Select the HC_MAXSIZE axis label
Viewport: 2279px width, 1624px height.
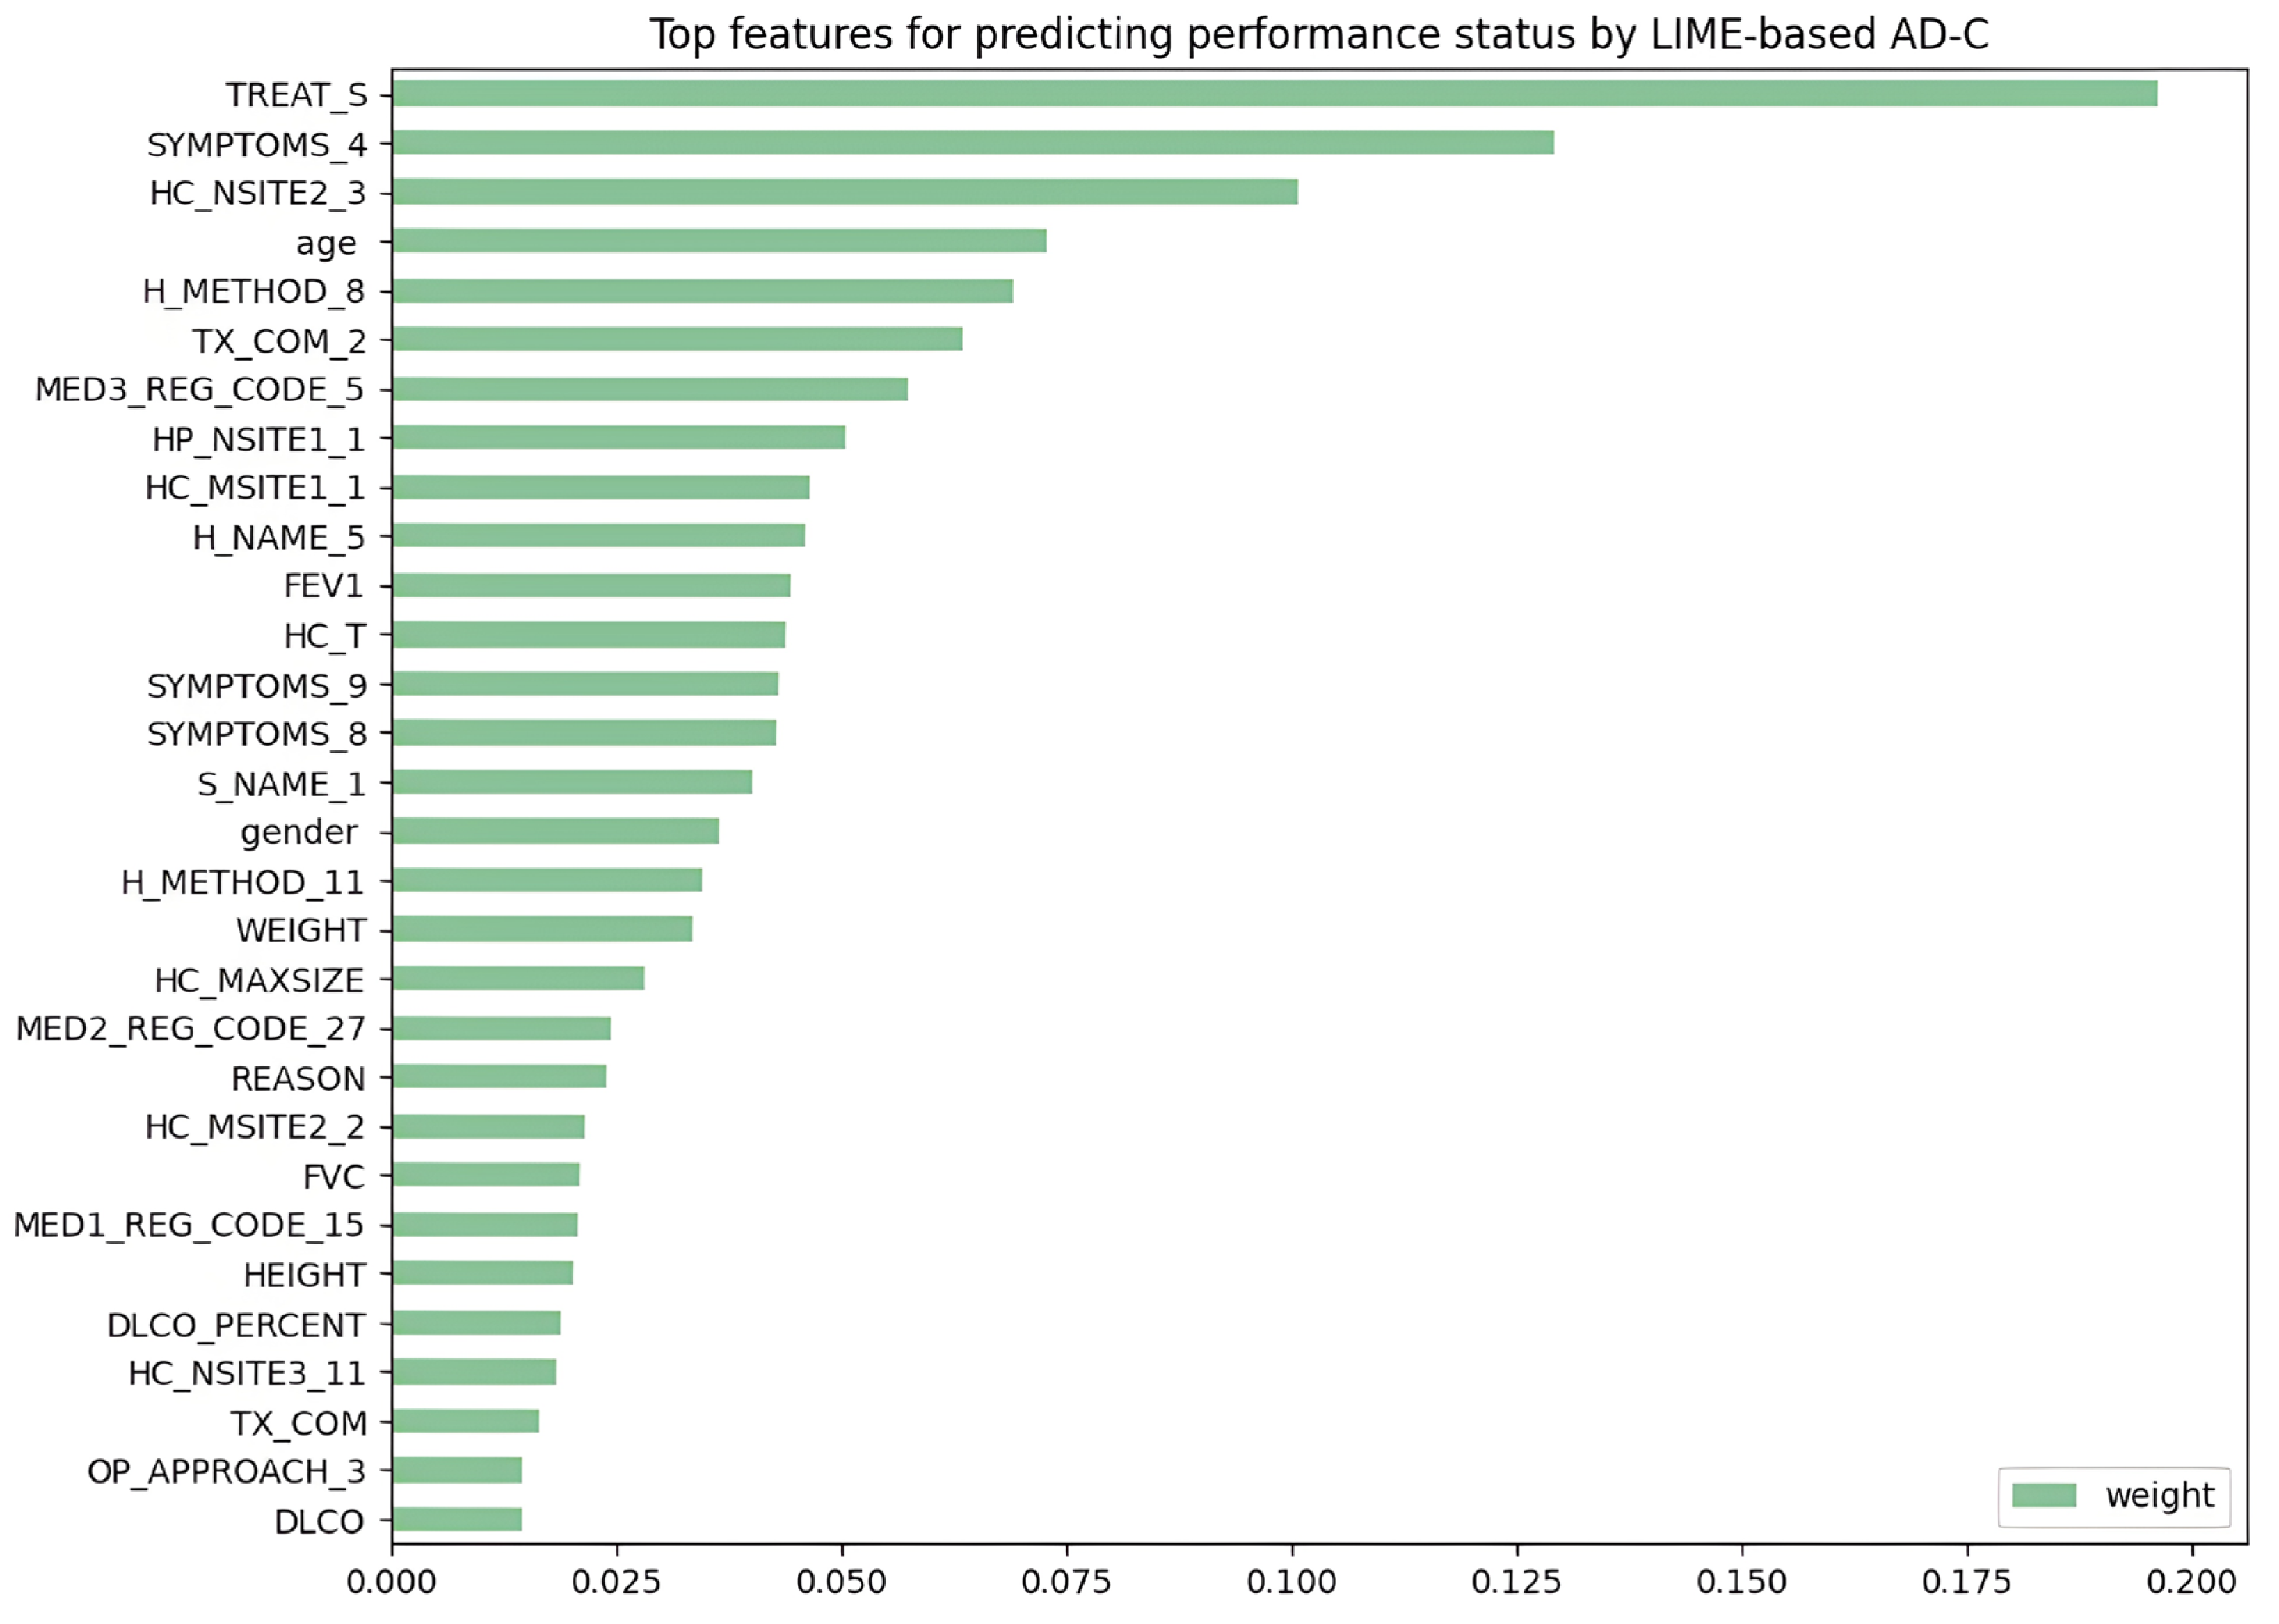tap(259, 981)
